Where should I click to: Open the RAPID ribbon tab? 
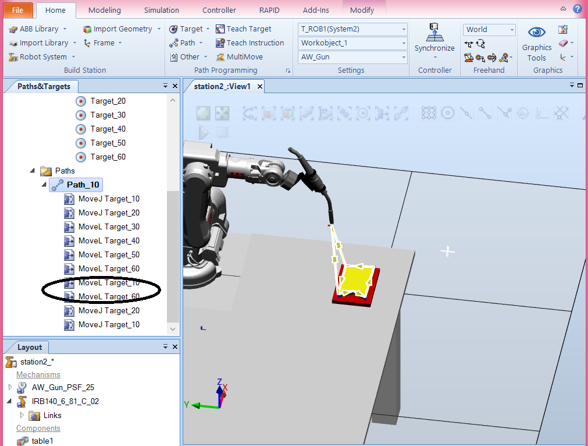[269, 10]
